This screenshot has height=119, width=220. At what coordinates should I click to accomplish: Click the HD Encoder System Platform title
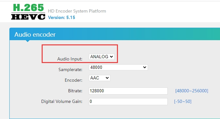(77, 11)
